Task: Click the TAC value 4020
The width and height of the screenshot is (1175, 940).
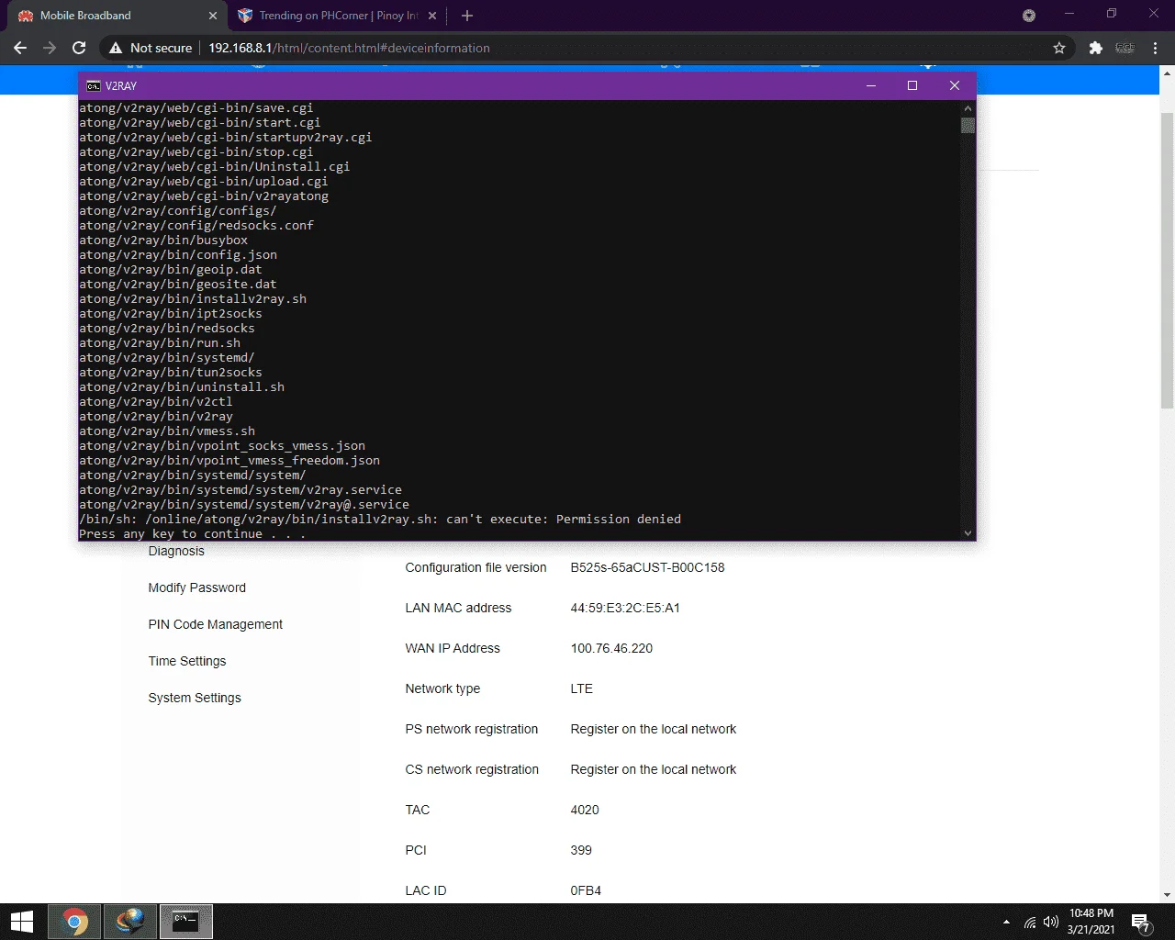Action: 585,810
